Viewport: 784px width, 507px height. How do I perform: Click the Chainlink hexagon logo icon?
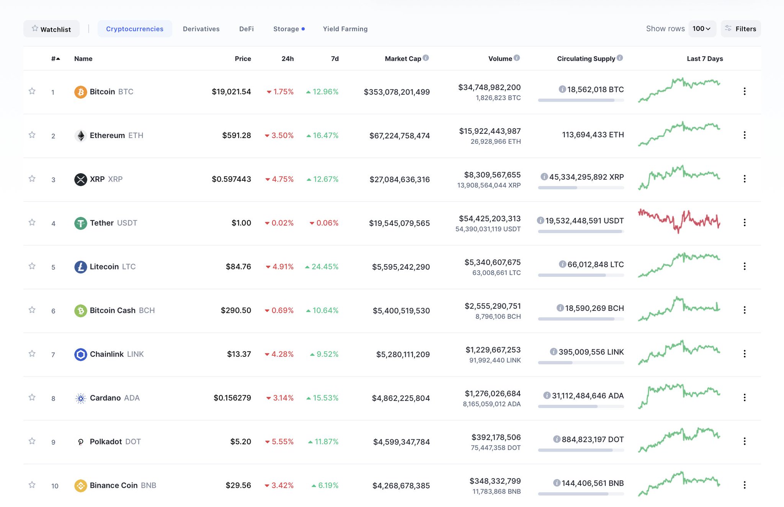click(80, 354)
